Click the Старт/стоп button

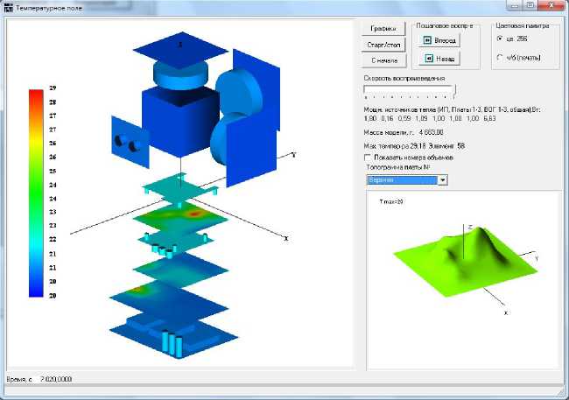[383, 45]
